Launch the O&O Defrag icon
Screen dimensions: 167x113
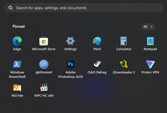coord(97,64)
